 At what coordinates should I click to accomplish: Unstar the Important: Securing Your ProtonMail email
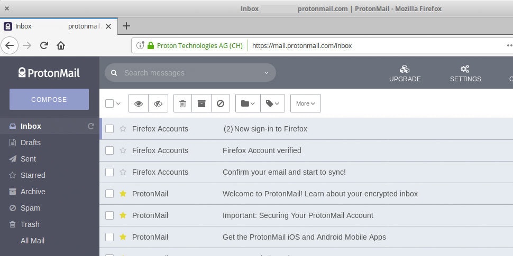tap(123, 215)
